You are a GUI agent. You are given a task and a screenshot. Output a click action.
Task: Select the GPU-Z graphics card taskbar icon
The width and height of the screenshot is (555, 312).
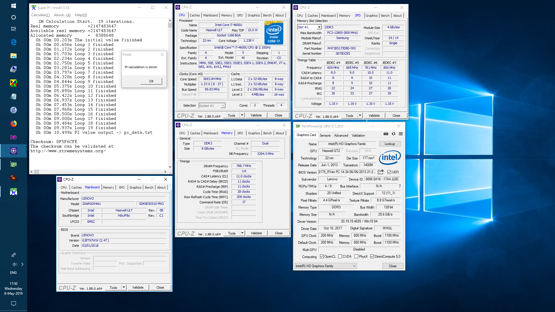pyautogui.click(x=13, y=164)
